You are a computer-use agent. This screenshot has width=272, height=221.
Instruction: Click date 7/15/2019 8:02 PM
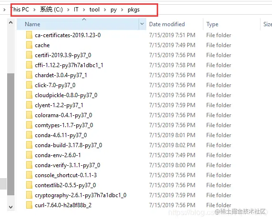pyautogui.click(x=172, y=145)
